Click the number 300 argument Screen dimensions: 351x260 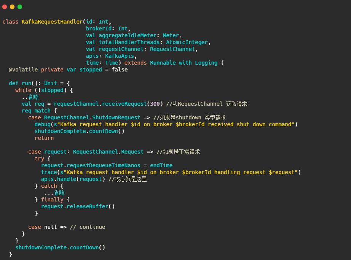[155, 104]
